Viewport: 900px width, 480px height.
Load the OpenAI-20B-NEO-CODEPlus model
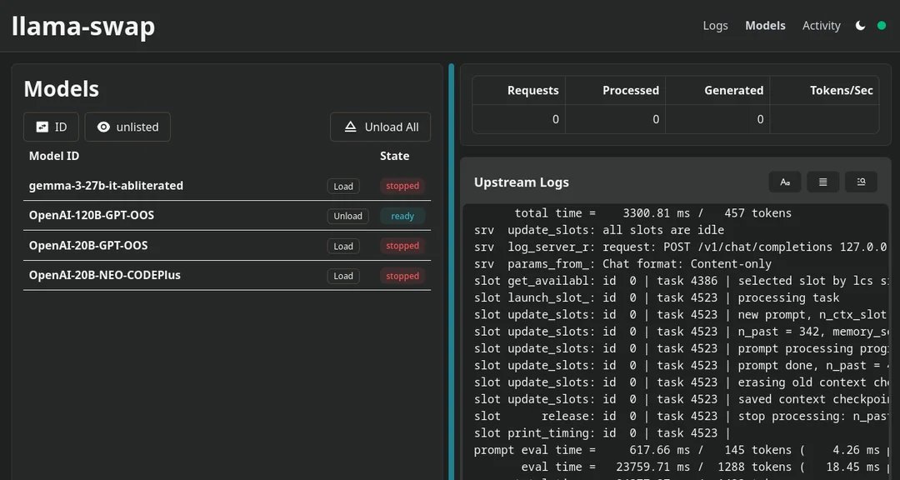coord(343,276)
